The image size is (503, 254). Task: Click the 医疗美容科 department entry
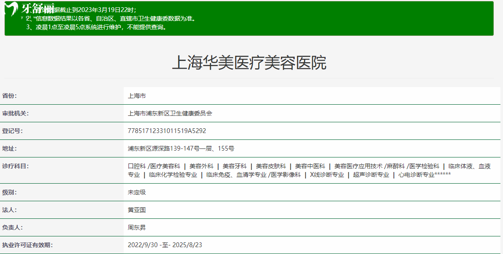point(165,166)
